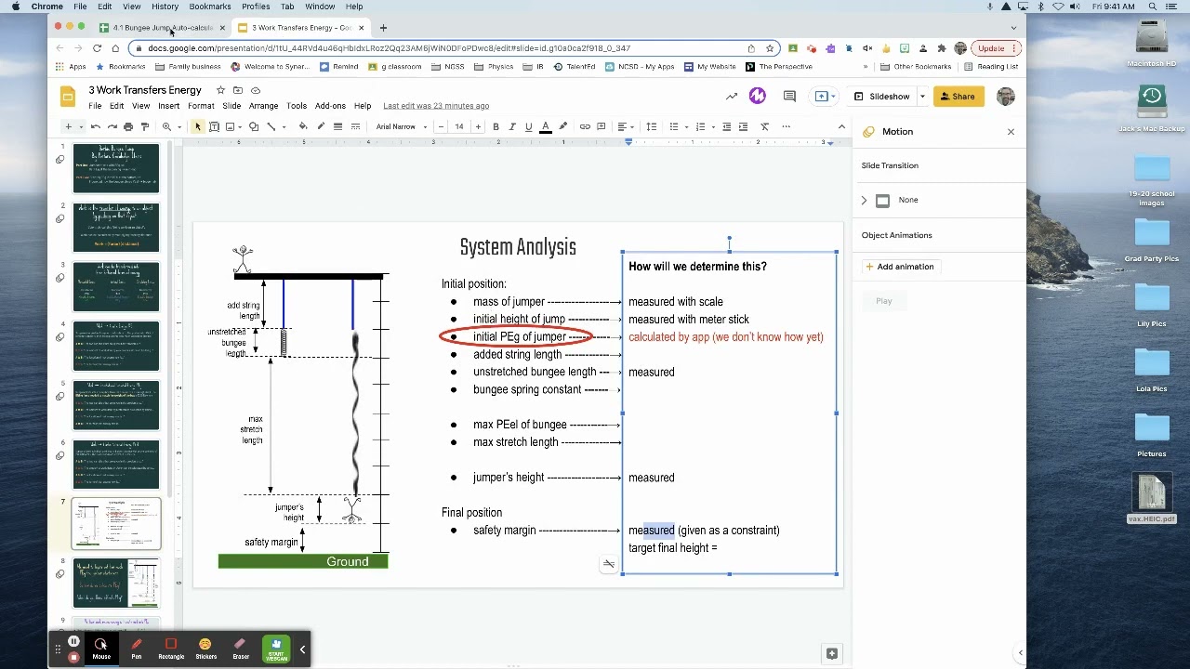
Task: Click the new slide plus button
Action: coord(68,126)
